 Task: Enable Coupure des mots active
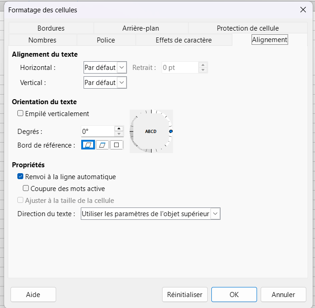tap(26, 188)
